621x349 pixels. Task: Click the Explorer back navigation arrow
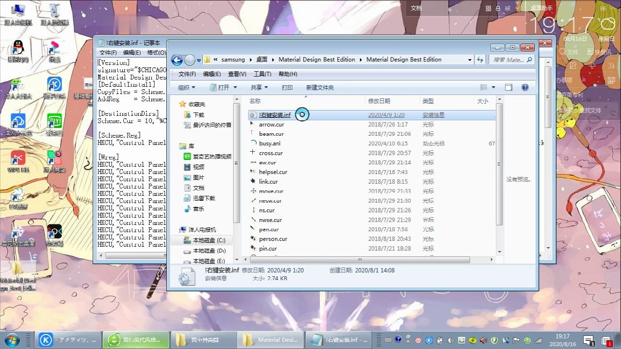click(177, 60)
